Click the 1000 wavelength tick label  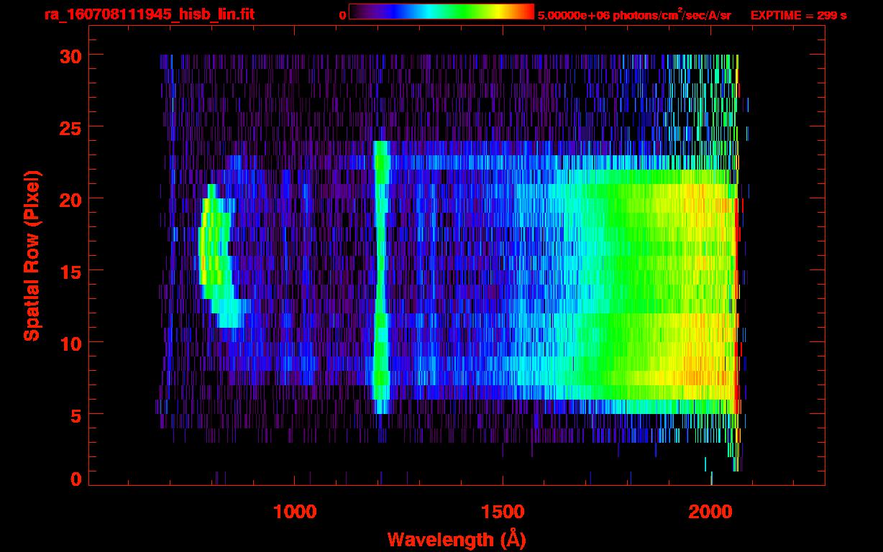295,511
